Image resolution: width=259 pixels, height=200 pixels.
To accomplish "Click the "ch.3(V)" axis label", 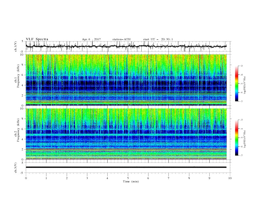I will (16, 168).
